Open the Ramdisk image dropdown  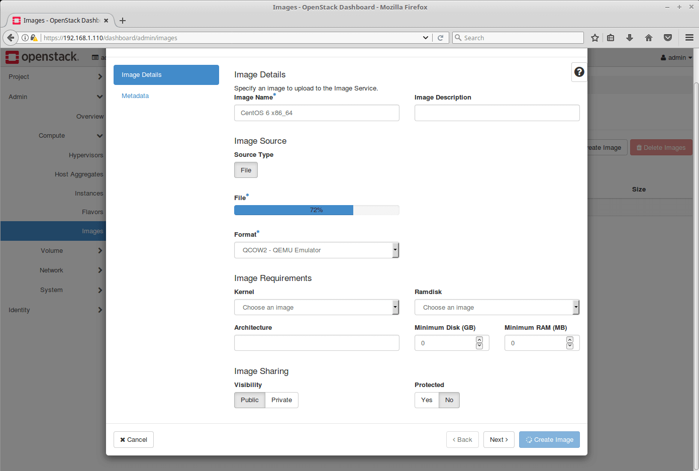tap(497, 307)
